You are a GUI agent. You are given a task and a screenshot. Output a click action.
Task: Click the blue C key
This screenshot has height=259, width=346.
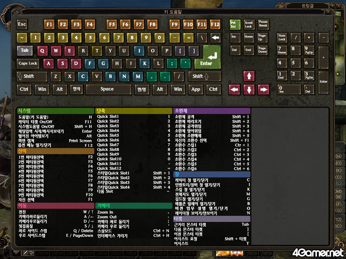click(x=83, y=77)
